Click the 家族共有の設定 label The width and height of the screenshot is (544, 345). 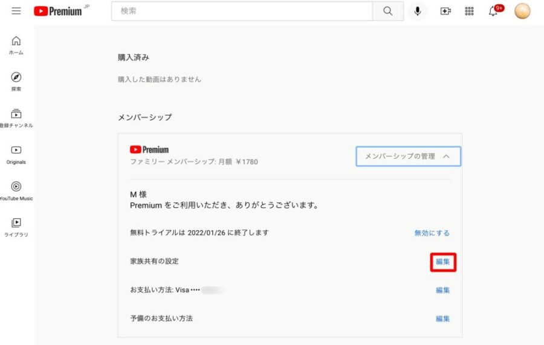154,261
